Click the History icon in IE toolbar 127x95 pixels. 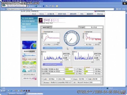click(x=44, y=6)
